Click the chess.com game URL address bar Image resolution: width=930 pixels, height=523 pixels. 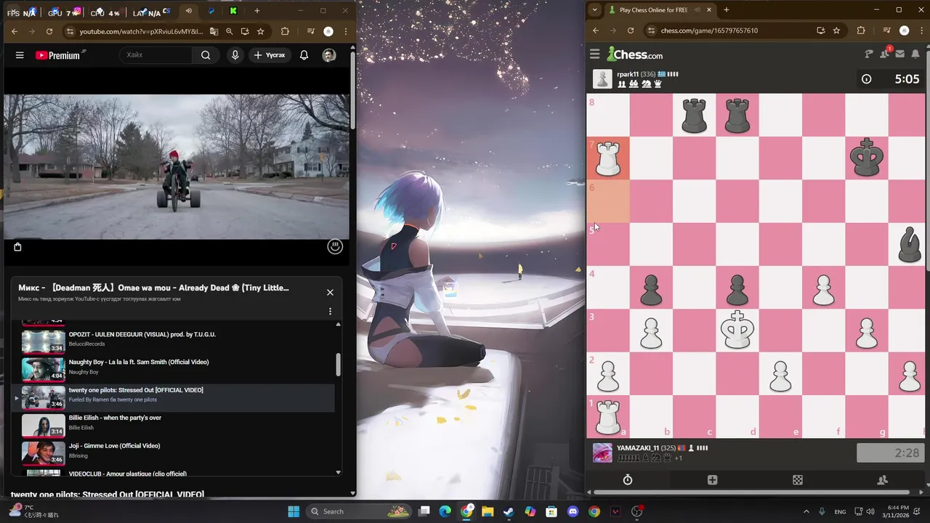[x=709, y=31]
